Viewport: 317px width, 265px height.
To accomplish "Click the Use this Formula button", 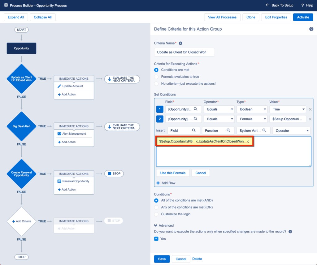I will (x=173, y=173).
